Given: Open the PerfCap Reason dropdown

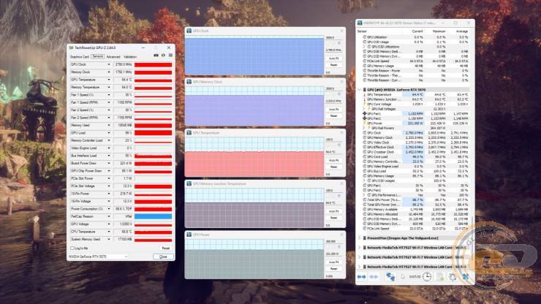Looking at the screenshot, I should (109, 216).
